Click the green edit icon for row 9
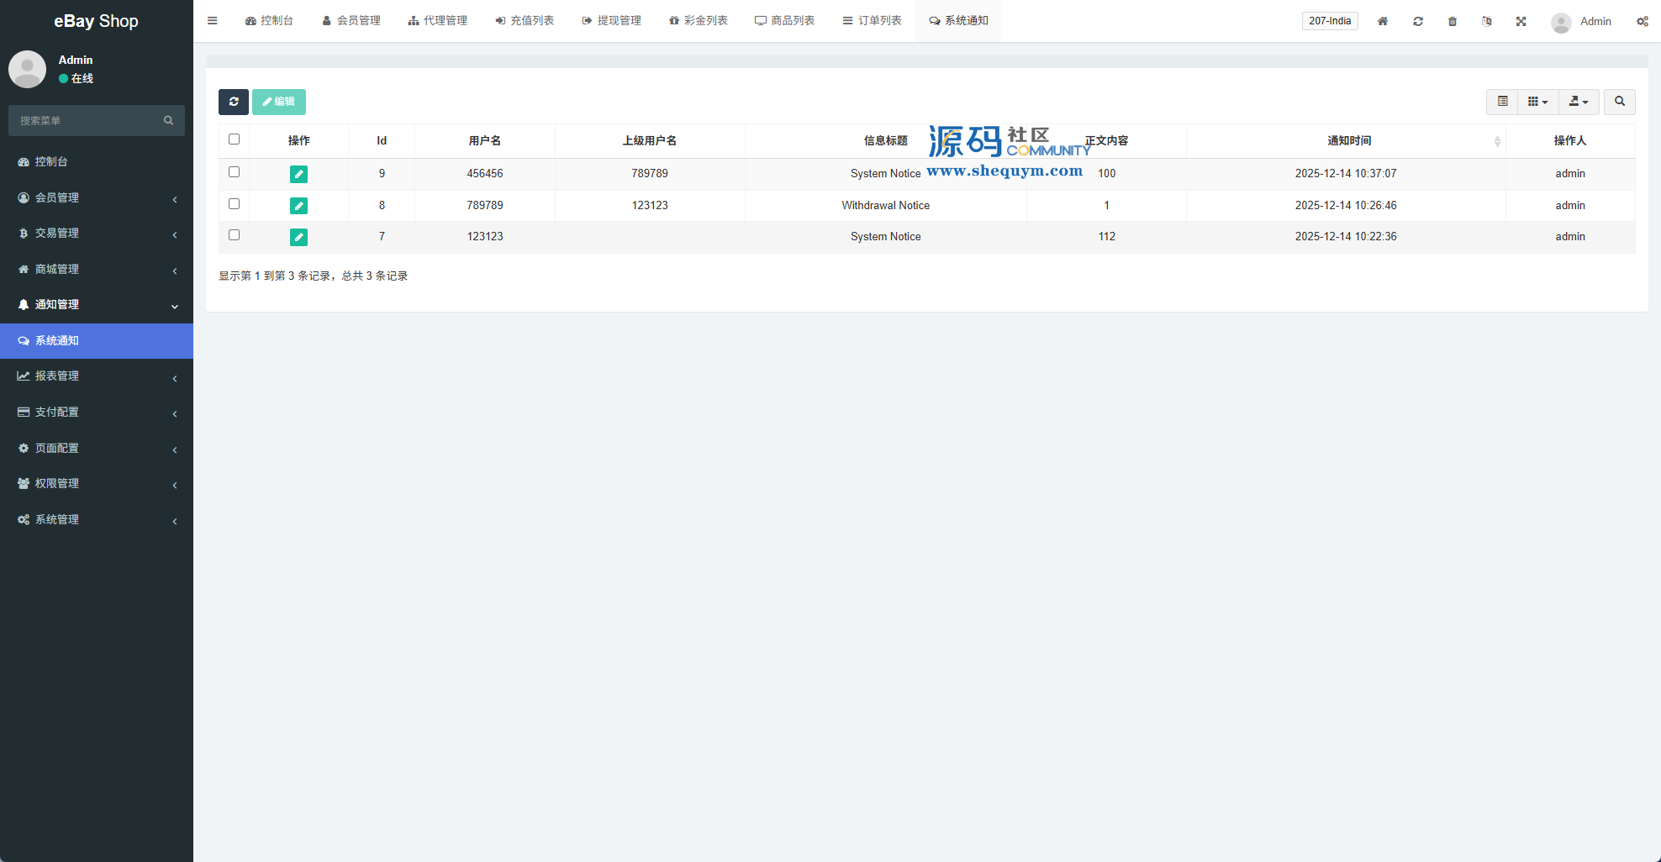This screenshot has width=1661, height=862. pos(298,174)
